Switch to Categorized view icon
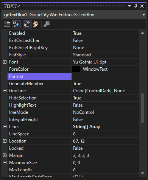Viewport: 148px width, 180px height. tap(7, 24)
